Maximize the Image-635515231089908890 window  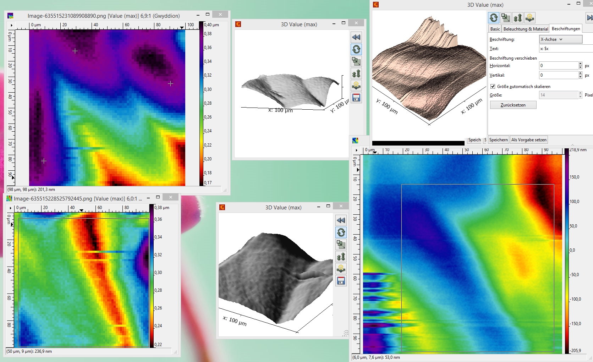(x=208, y=15)
